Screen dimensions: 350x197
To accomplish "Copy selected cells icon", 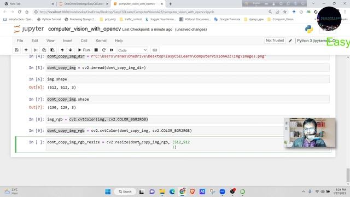I will click(44, 50).
